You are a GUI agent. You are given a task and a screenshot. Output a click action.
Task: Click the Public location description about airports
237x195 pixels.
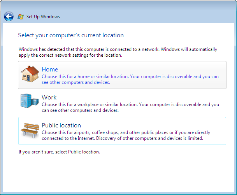coord(126,135)
